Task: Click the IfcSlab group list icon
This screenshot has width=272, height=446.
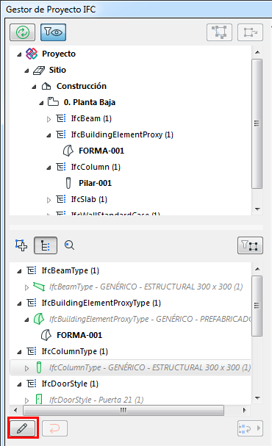Action: click(x=61, y=199)
